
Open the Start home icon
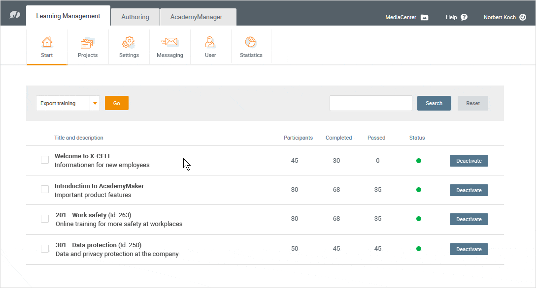(47, 42)
